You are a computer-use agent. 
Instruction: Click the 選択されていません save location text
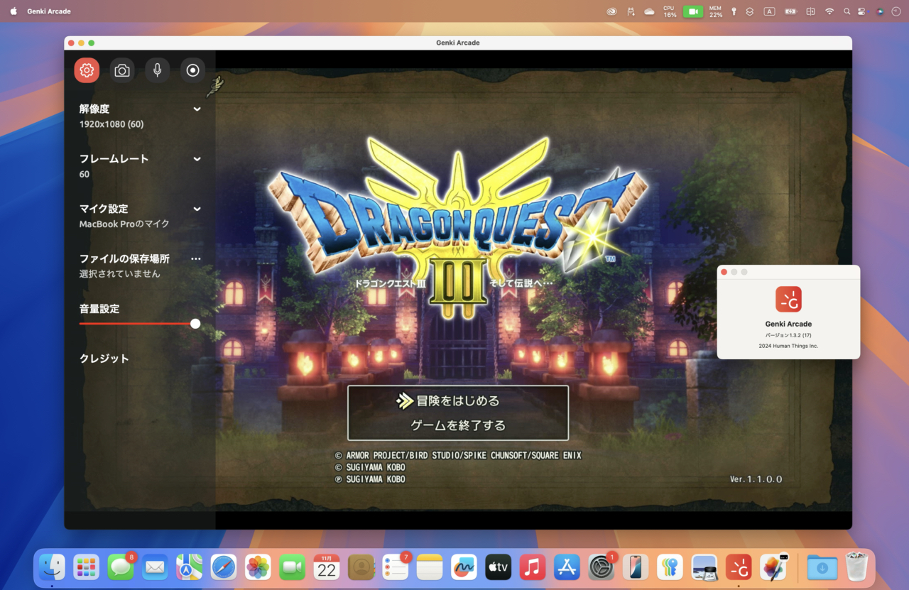(x=120, y=274)
